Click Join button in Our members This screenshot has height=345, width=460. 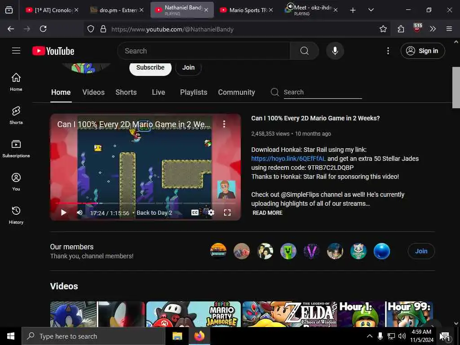click(421, 251)
